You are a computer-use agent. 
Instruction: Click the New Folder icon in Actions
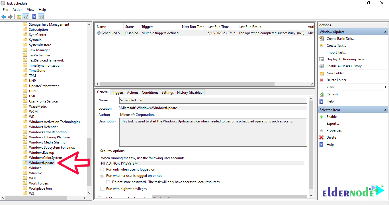[322, 73]
